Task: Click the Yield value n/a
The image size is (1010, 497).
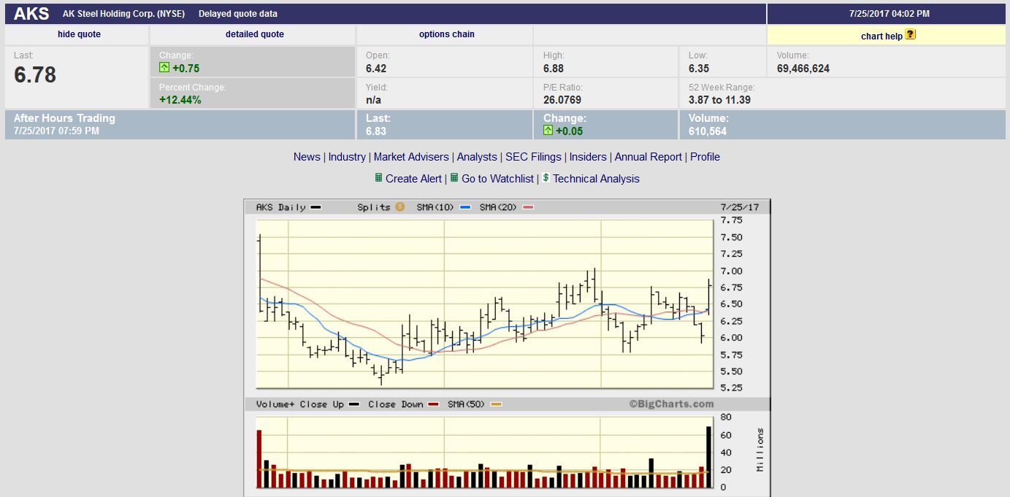Action: 373,100
